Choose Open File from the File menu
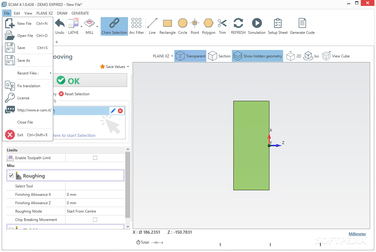The height and width of the screenshot is (252, 376). tap(27, 36)
